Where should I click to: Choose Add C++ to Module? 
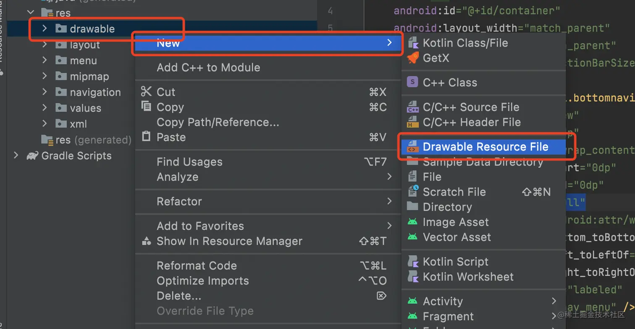coord(208,67)
